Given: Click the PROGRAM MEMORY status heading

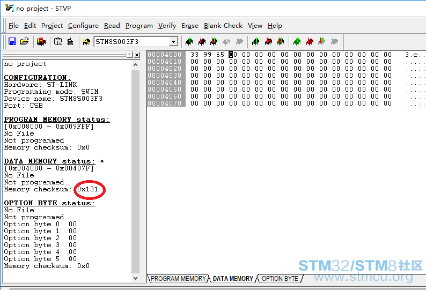Looking at the screenshot, I should click(57, 120).
